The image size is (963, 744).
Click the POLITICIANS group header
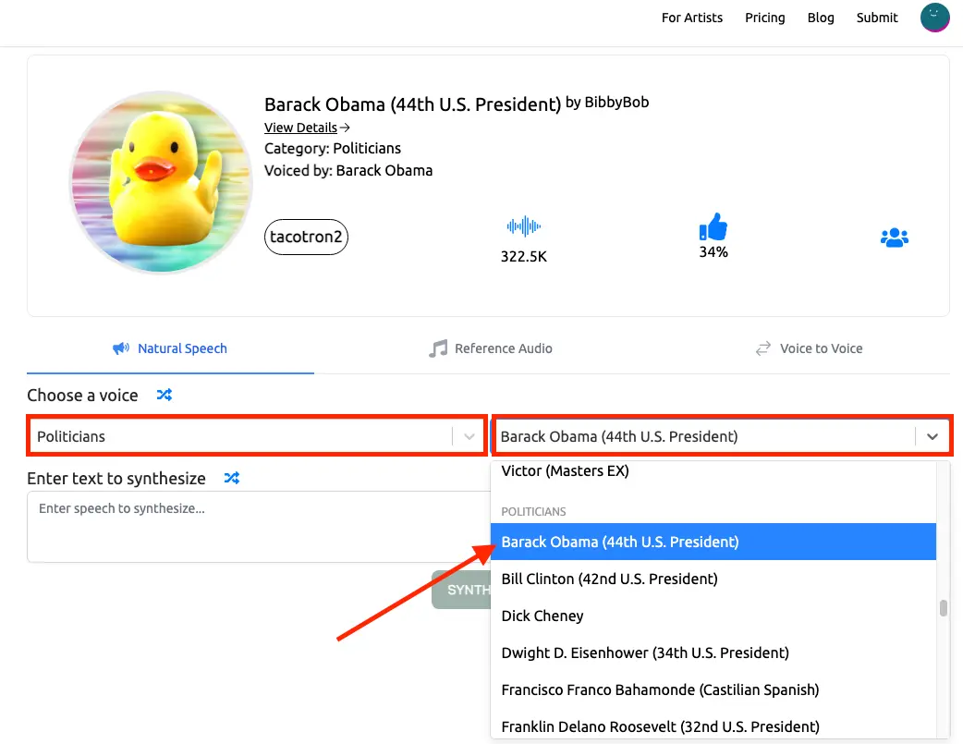(x=533, y=512)
